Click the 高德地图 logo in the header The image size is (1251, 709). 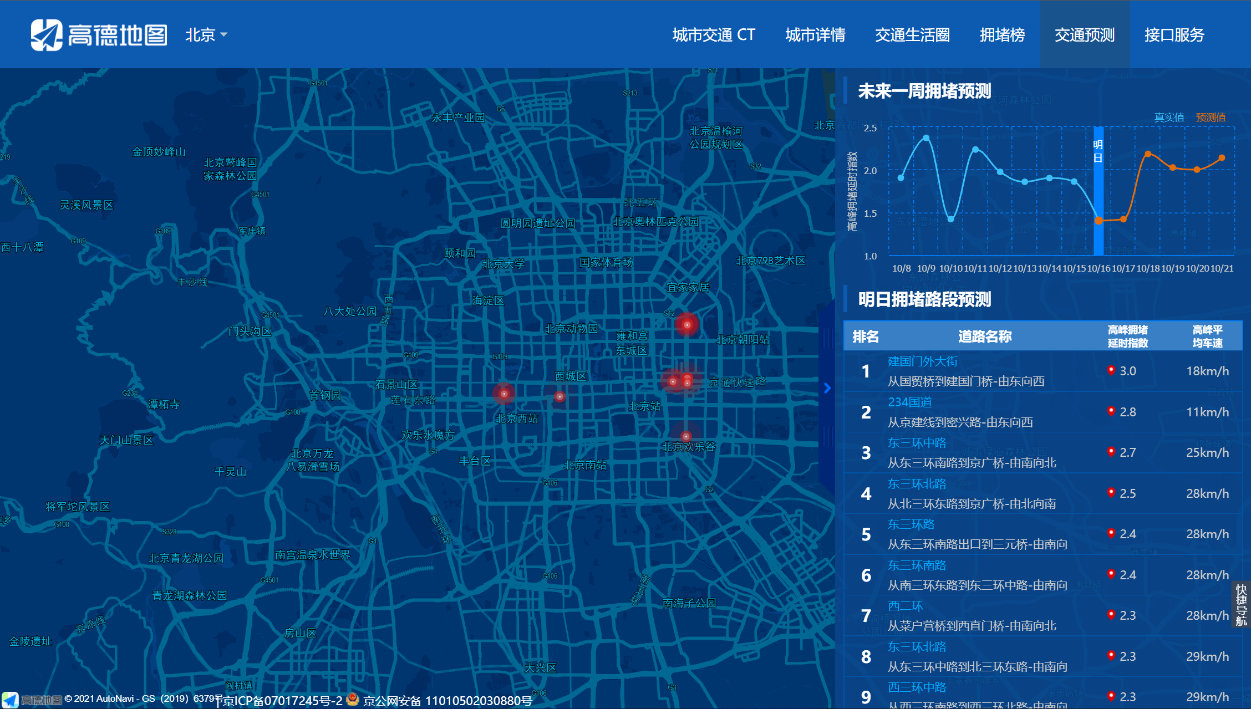[x=100, y=34]
